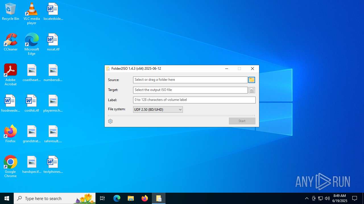Open the Windows Start menu

[x=7, y=198]
